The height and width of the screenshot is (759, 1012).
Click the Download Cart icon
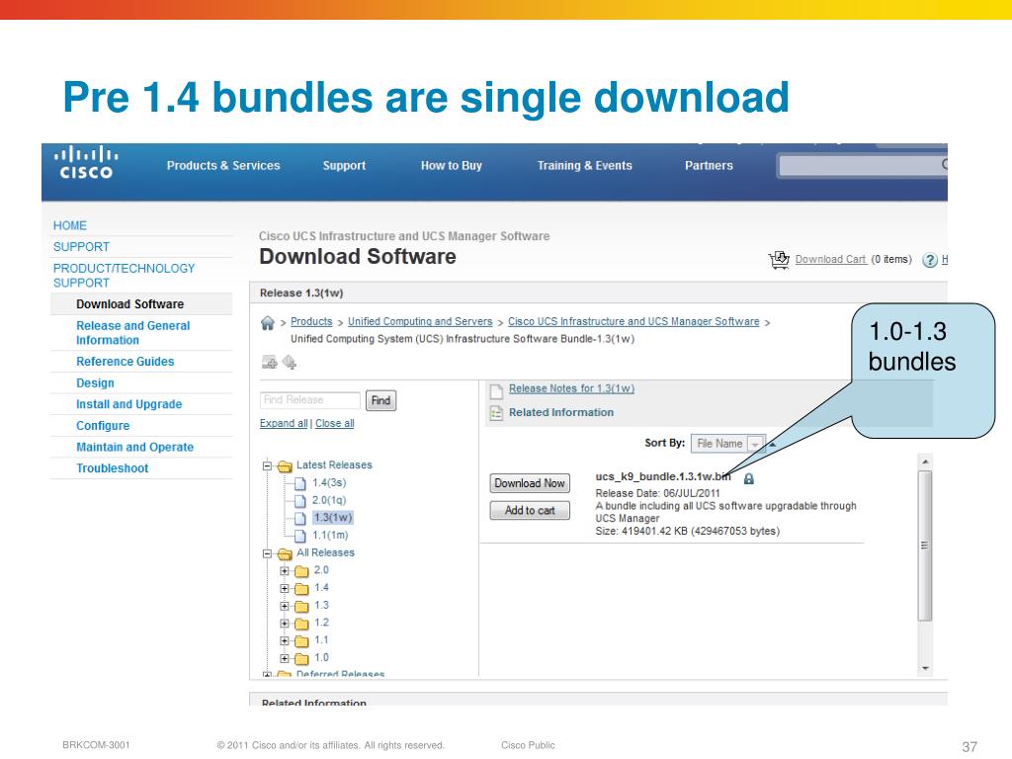(x=779, y=260)
